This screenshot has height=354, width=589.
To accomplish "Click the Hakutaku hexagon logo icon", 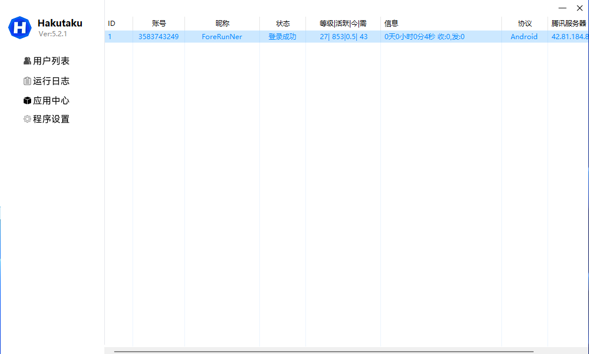I will point(20,27).
